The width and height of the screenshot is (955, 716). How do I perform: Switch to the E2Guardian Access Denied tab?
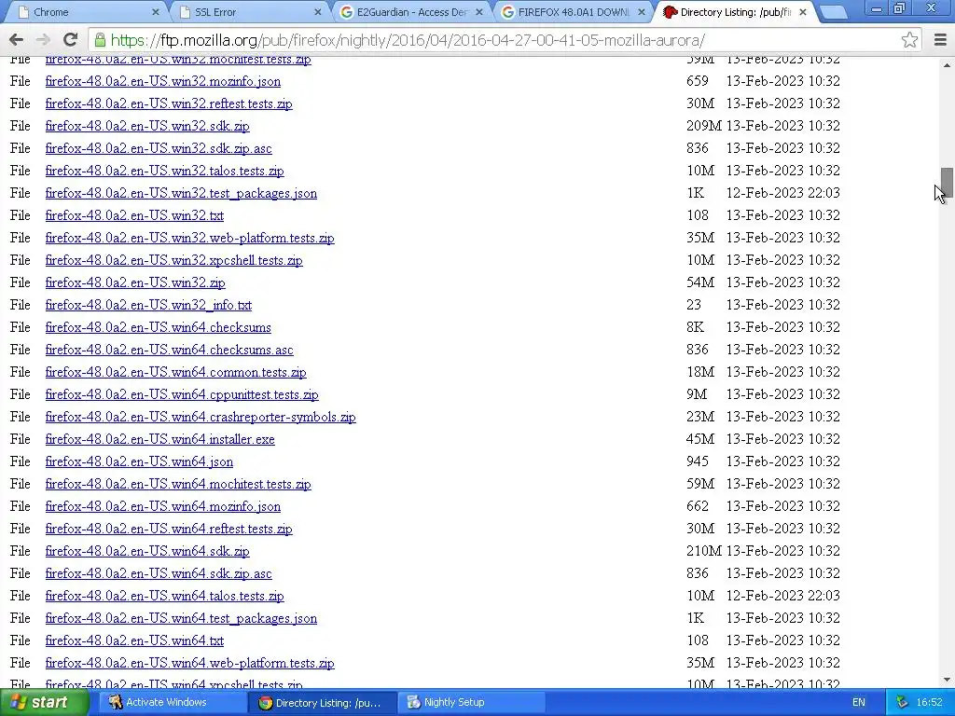coord(411,12)
